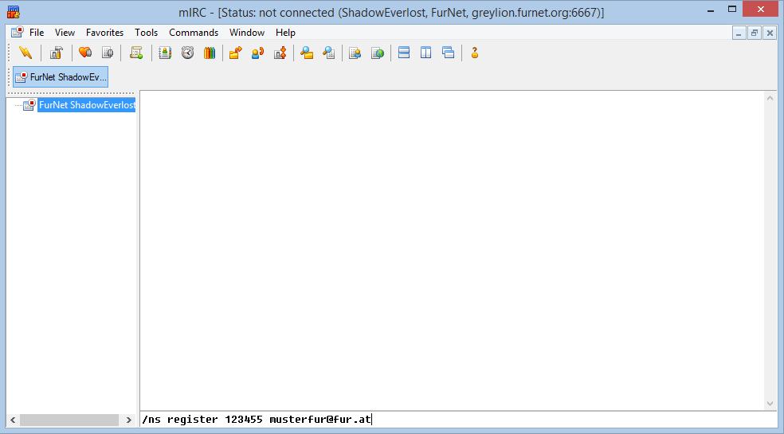Close the mIRC main window

(x=760, y=9)
